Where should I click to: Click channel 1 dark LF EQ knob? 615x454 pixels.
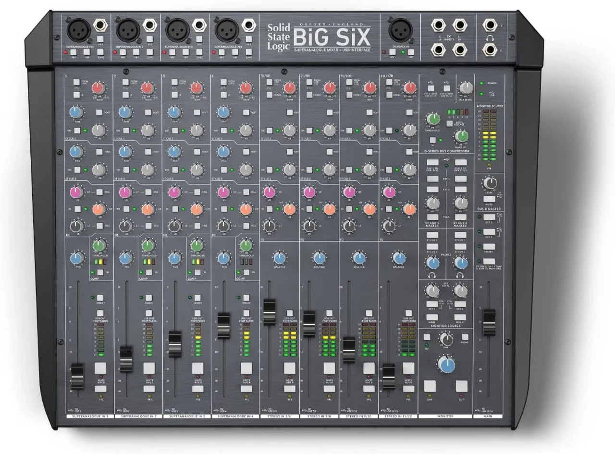[76, 226]
